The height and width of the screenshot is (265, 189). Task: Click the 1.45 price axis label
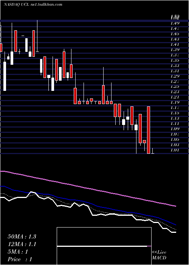[175, 34]
